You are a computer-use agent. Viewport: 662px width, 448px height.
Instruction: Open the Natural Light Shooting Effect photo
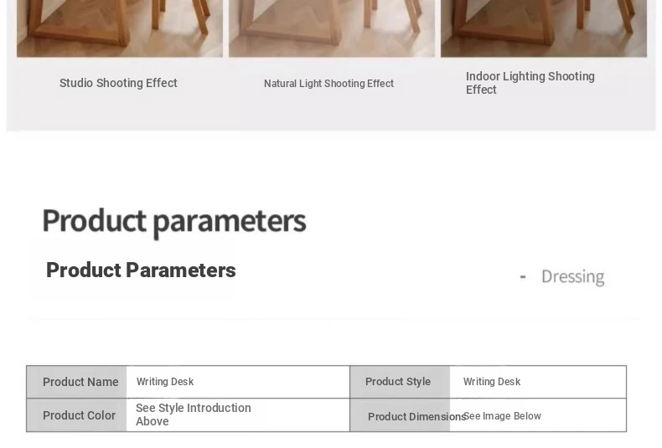click(332, 28)
